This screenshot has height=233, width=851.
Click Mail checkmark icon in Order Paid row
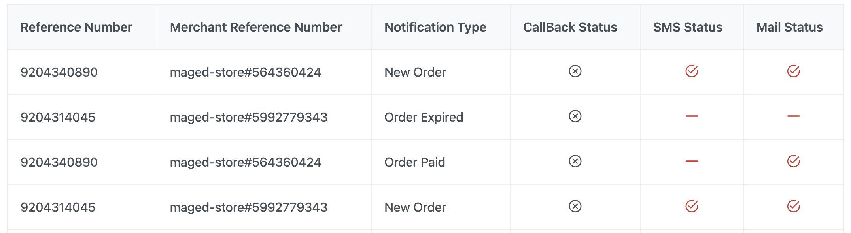point(793,161)
